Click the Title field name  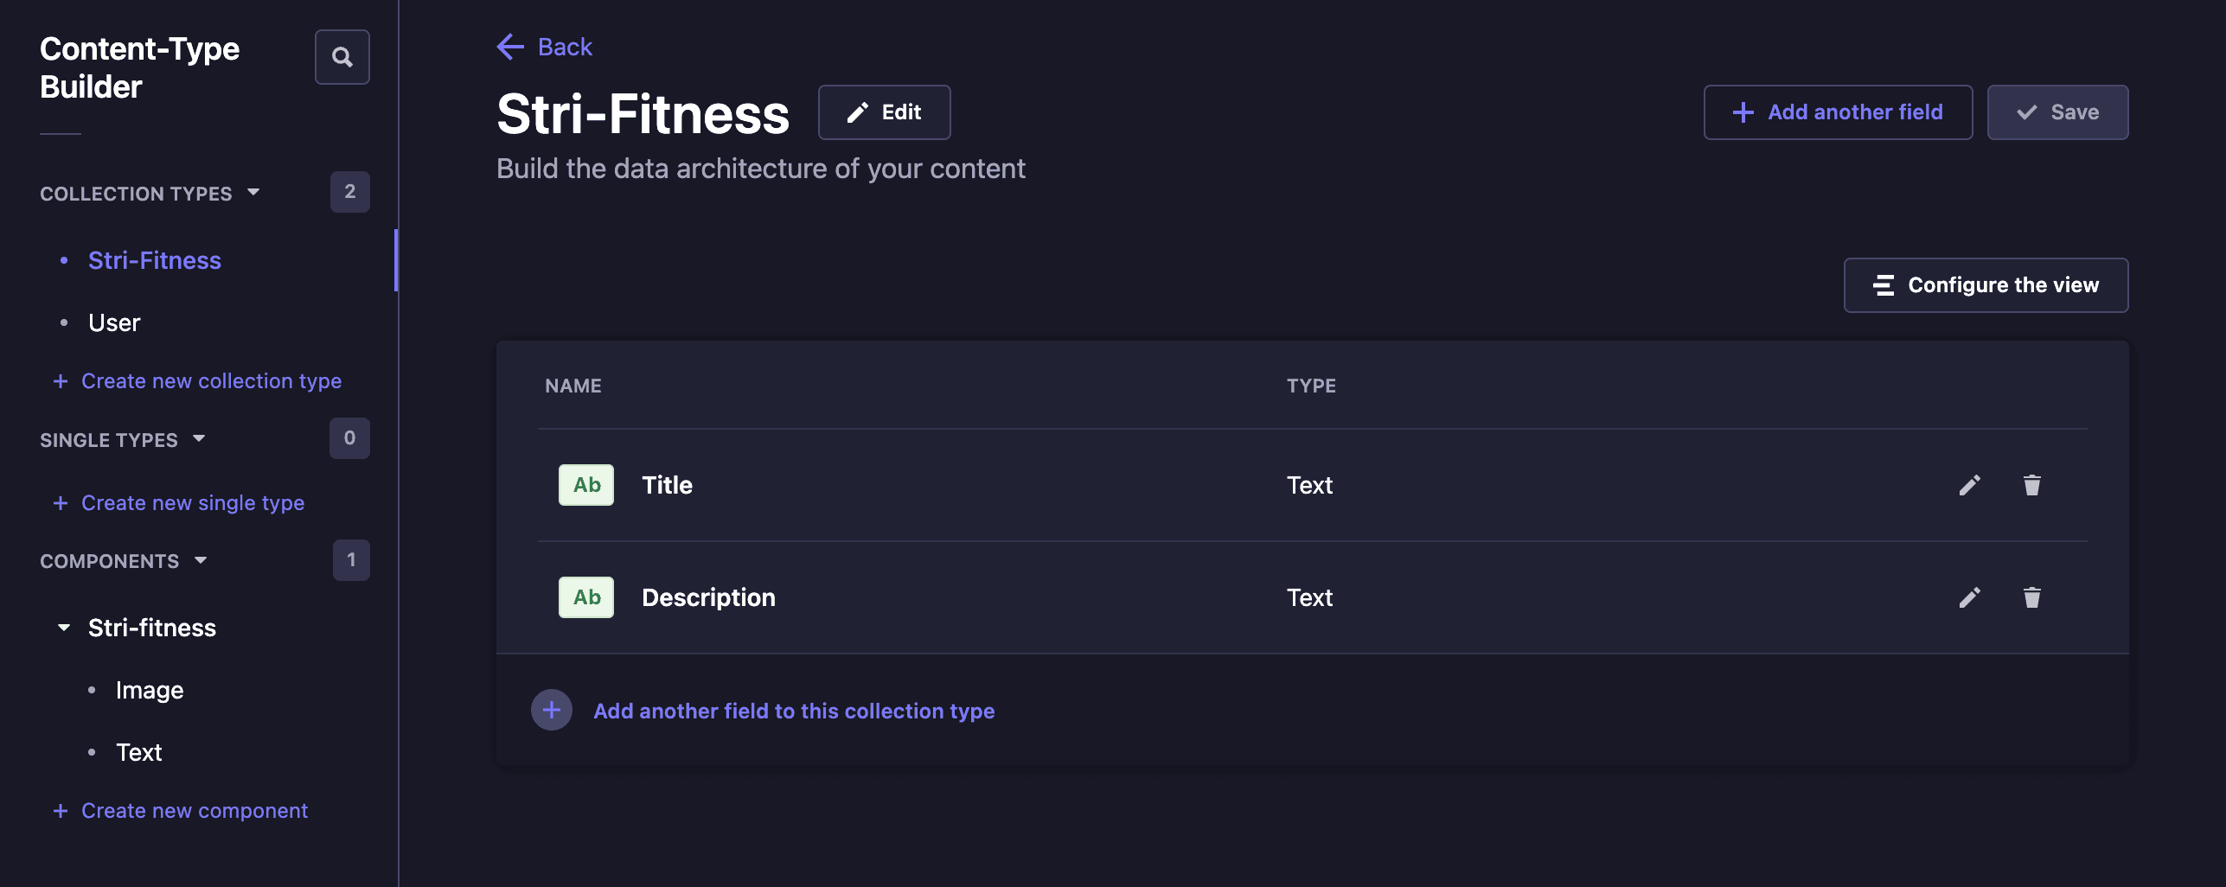[x=667, y=485]
